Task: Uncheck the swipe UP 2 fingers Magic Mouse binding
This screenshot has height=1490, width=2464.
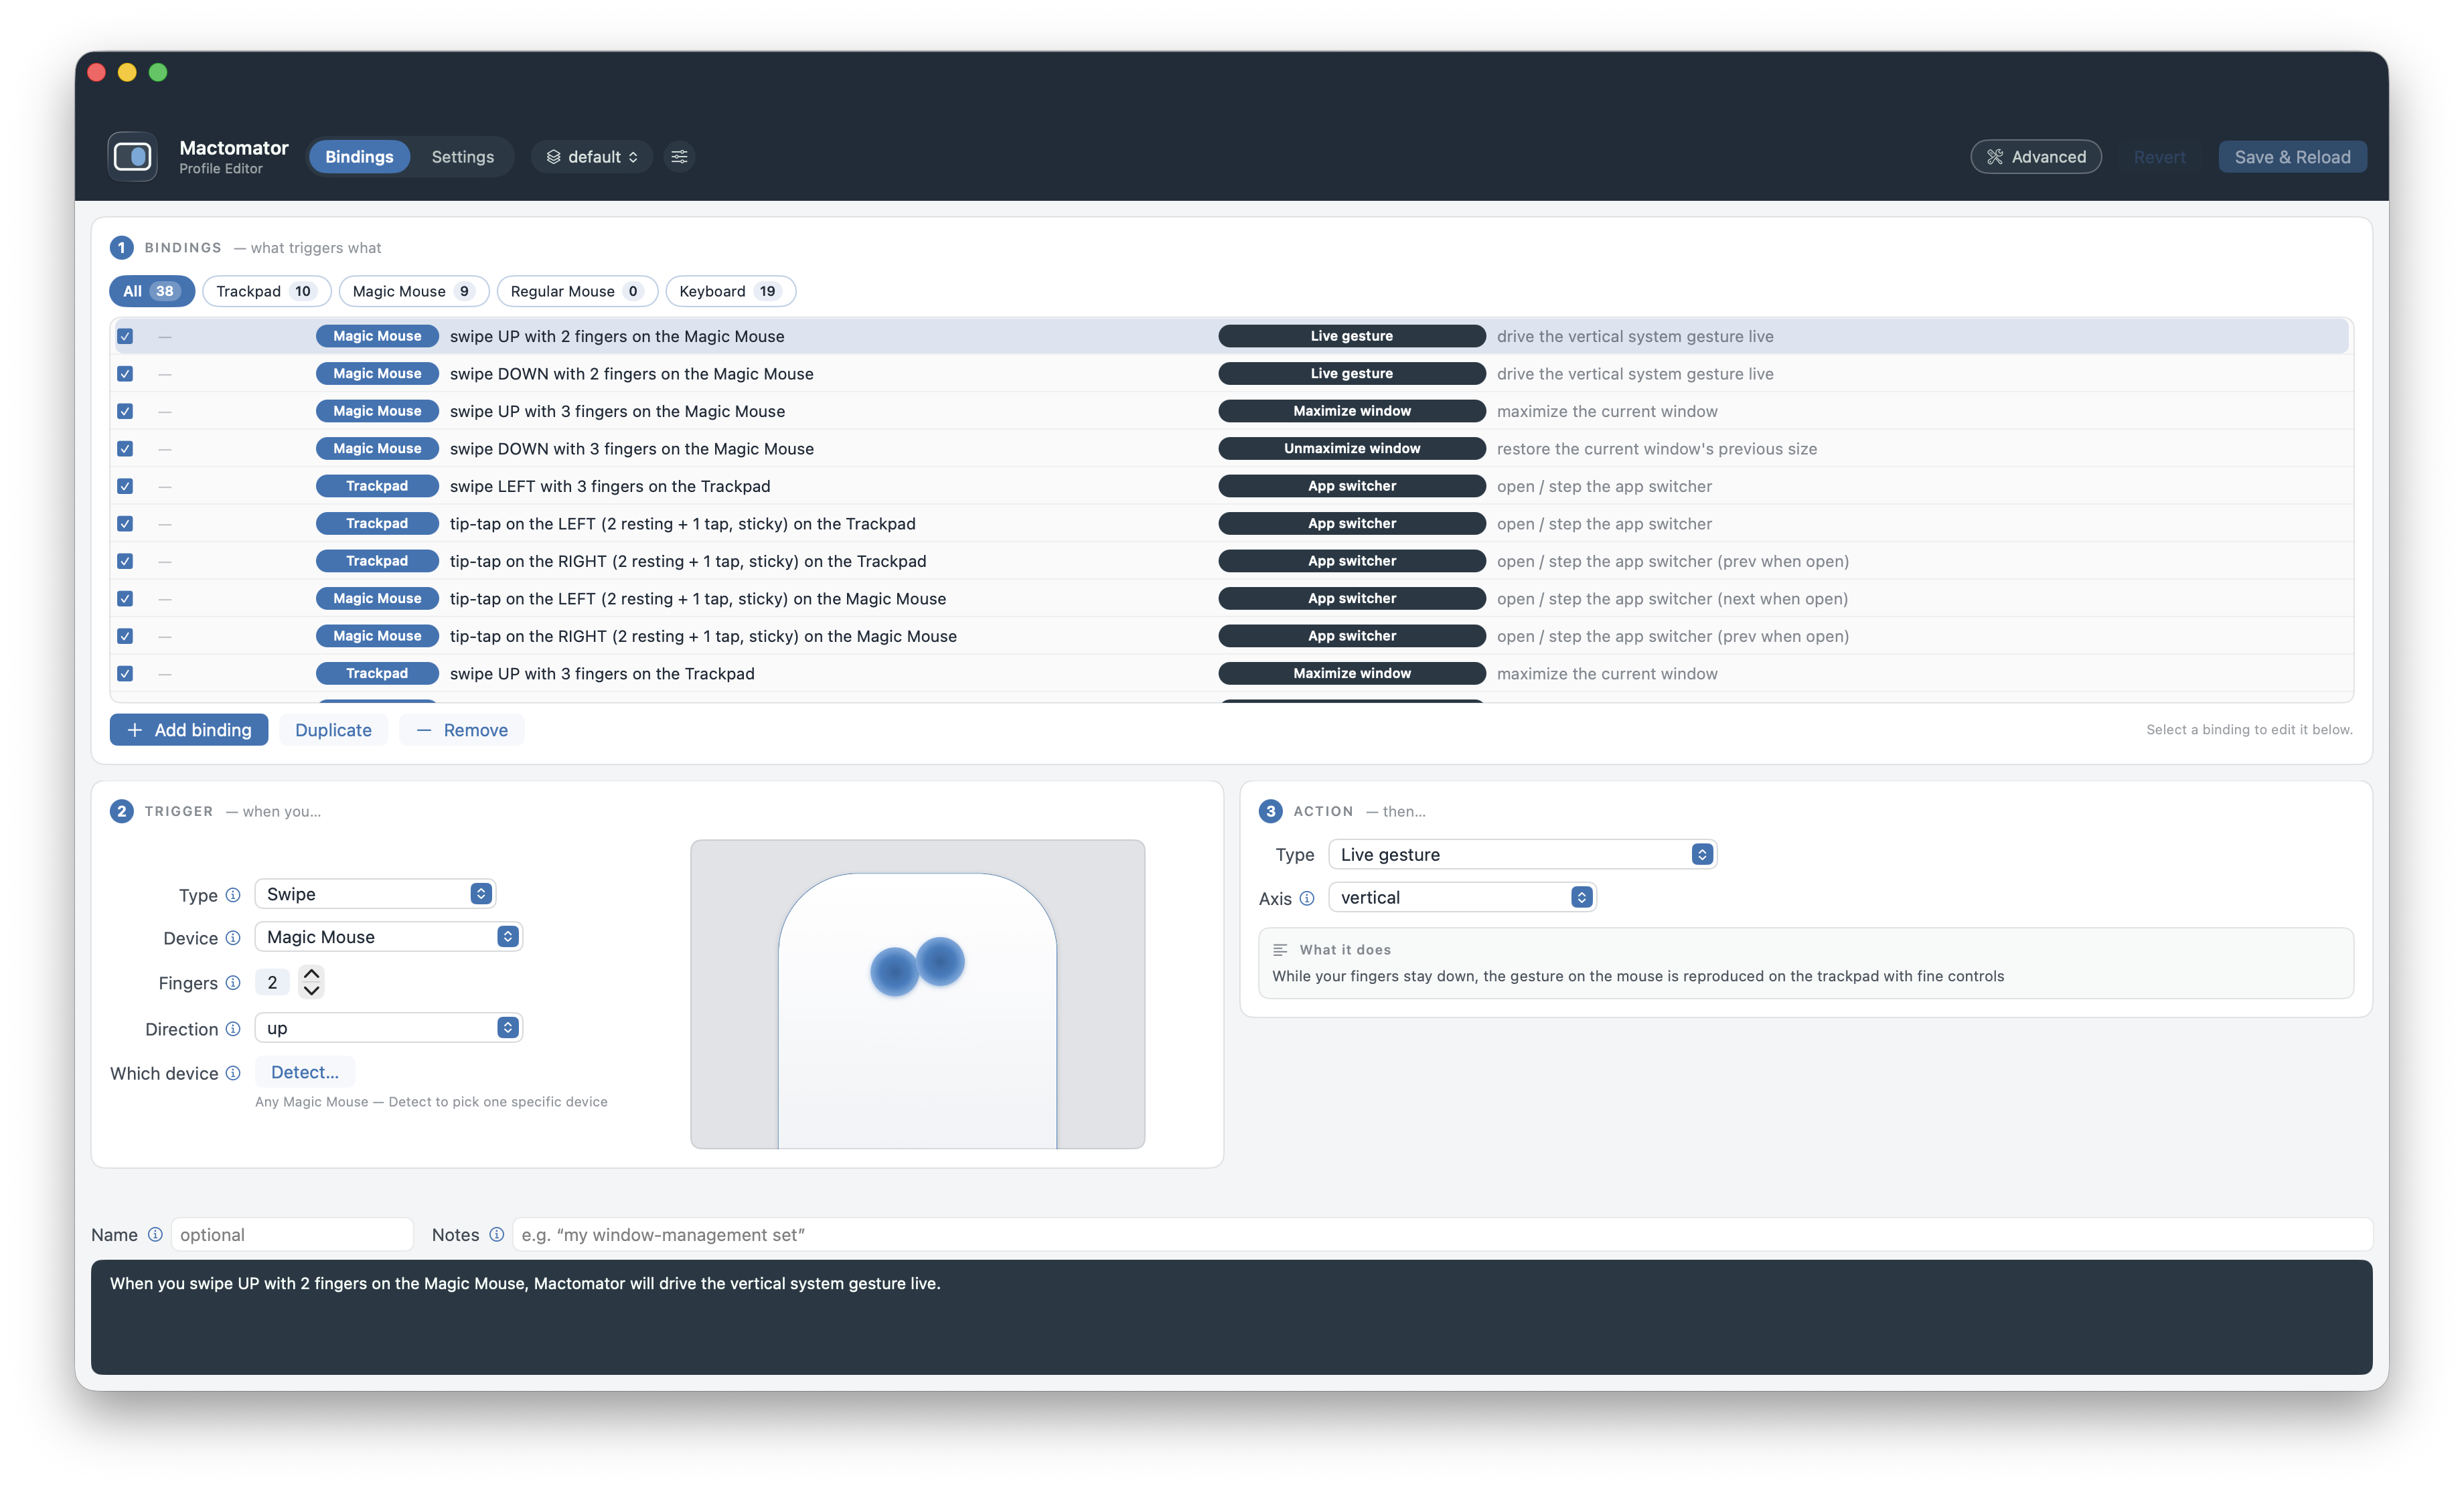Action: click(125, 336)
